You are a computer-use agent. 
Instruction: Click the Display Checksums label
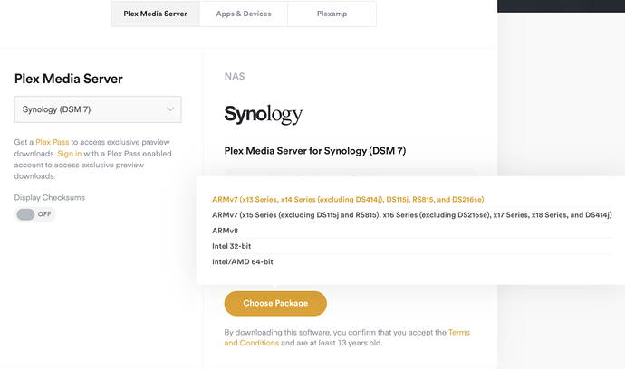[51, 196]
